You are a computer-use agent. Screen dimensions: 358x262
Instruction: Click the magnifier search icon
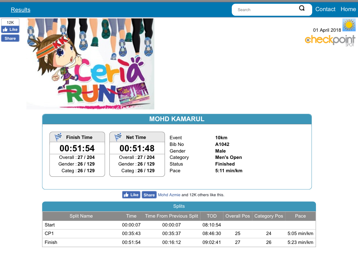tap(302, 9)
